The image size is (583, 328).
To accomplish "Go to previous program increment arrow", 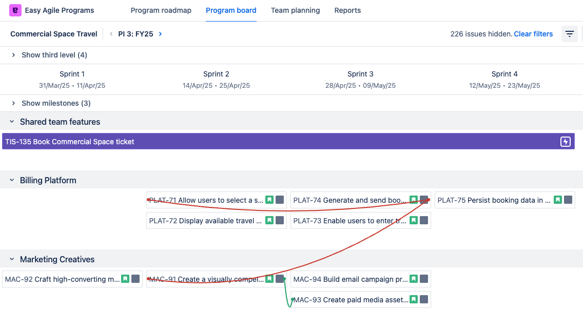I will (111, 34).
